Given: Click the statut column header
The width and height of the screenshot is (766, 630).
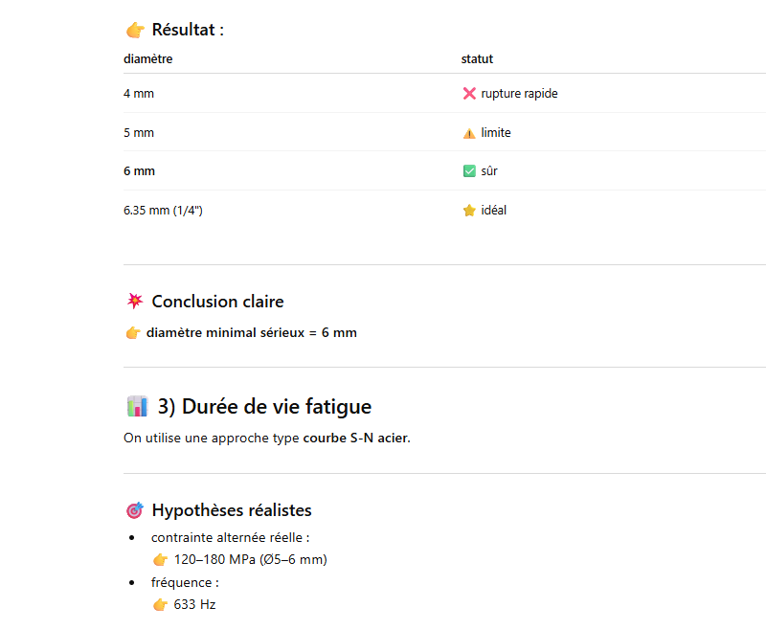Looking at the screenshot, I should [x=477, y=59].
